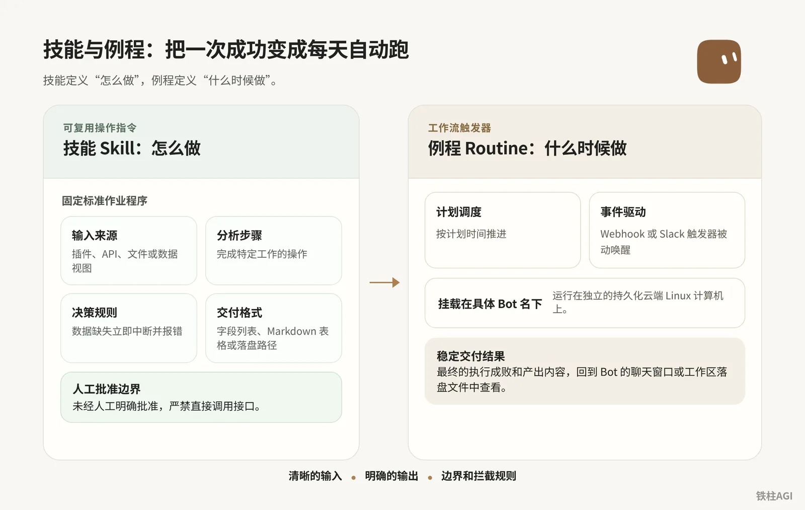Screen dimensions: 805x510
Task: Click the label 工作流触发器
Action: (x=459, y=128)
